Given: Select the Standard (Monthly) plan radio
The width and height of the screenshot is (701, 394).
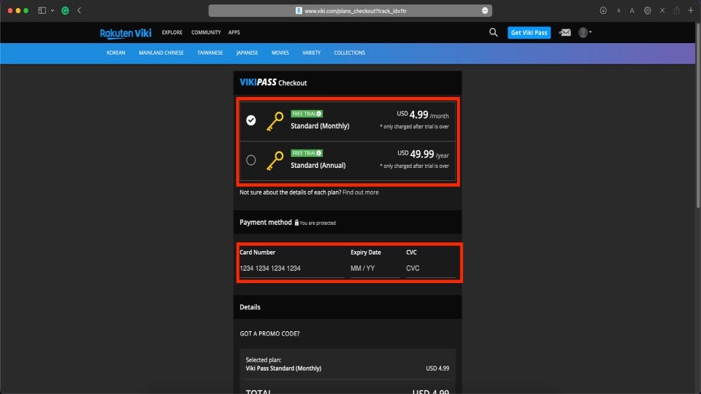Looking at the screenshot, I should 250,120.
